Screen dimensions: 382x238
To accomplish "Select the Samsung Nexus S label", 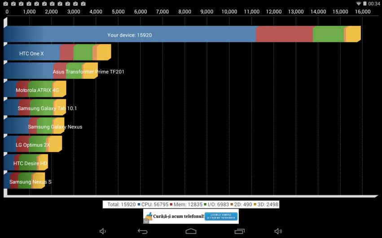I will [31, 182].
